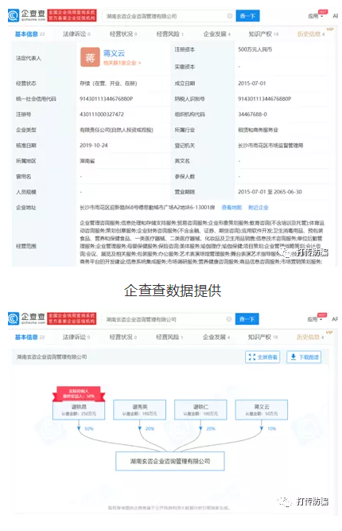
Task: Select the 蒋义云 shareholder box with 50万元
Action: click(262, 410)
